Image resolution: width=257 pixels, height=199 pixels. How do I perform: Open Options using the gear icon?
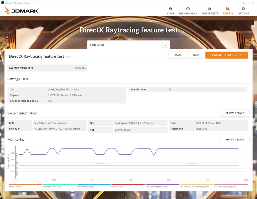tap(243, 9)
